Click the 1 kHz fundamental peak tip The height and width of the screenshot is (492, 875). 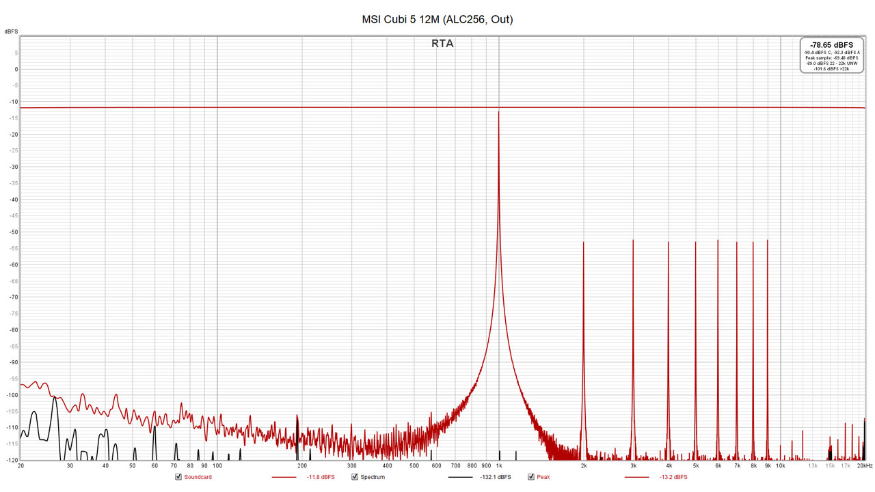[x=498, y=112]
